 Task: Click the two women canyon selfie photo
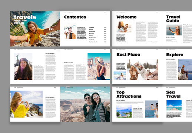point(85,104)
